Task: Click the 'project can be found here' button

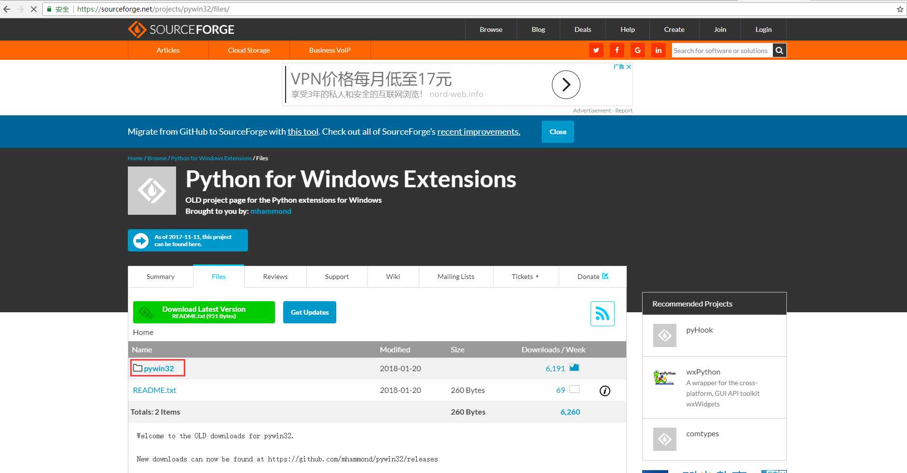Action: point(188,240)
